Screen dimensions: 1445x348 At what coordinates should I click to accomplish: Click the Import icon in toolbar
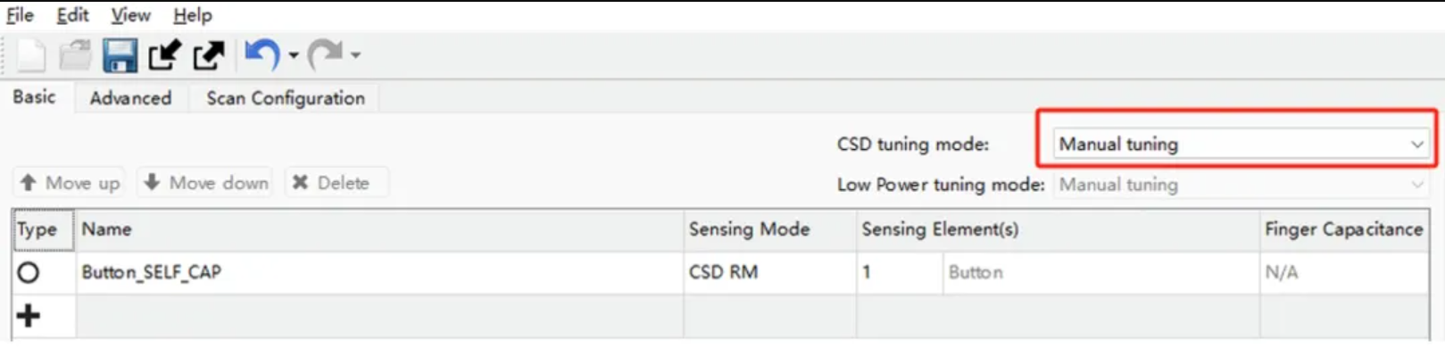164,55
